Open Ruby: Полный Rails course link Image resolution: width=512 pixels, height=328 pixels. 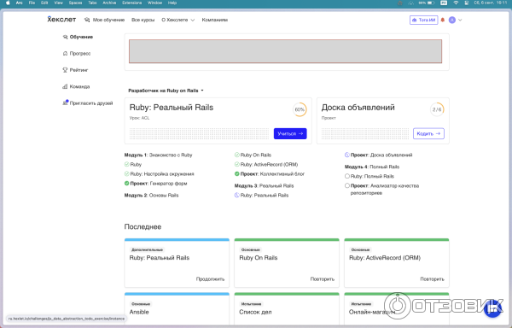pyautogui.click(x=372, y=176)
